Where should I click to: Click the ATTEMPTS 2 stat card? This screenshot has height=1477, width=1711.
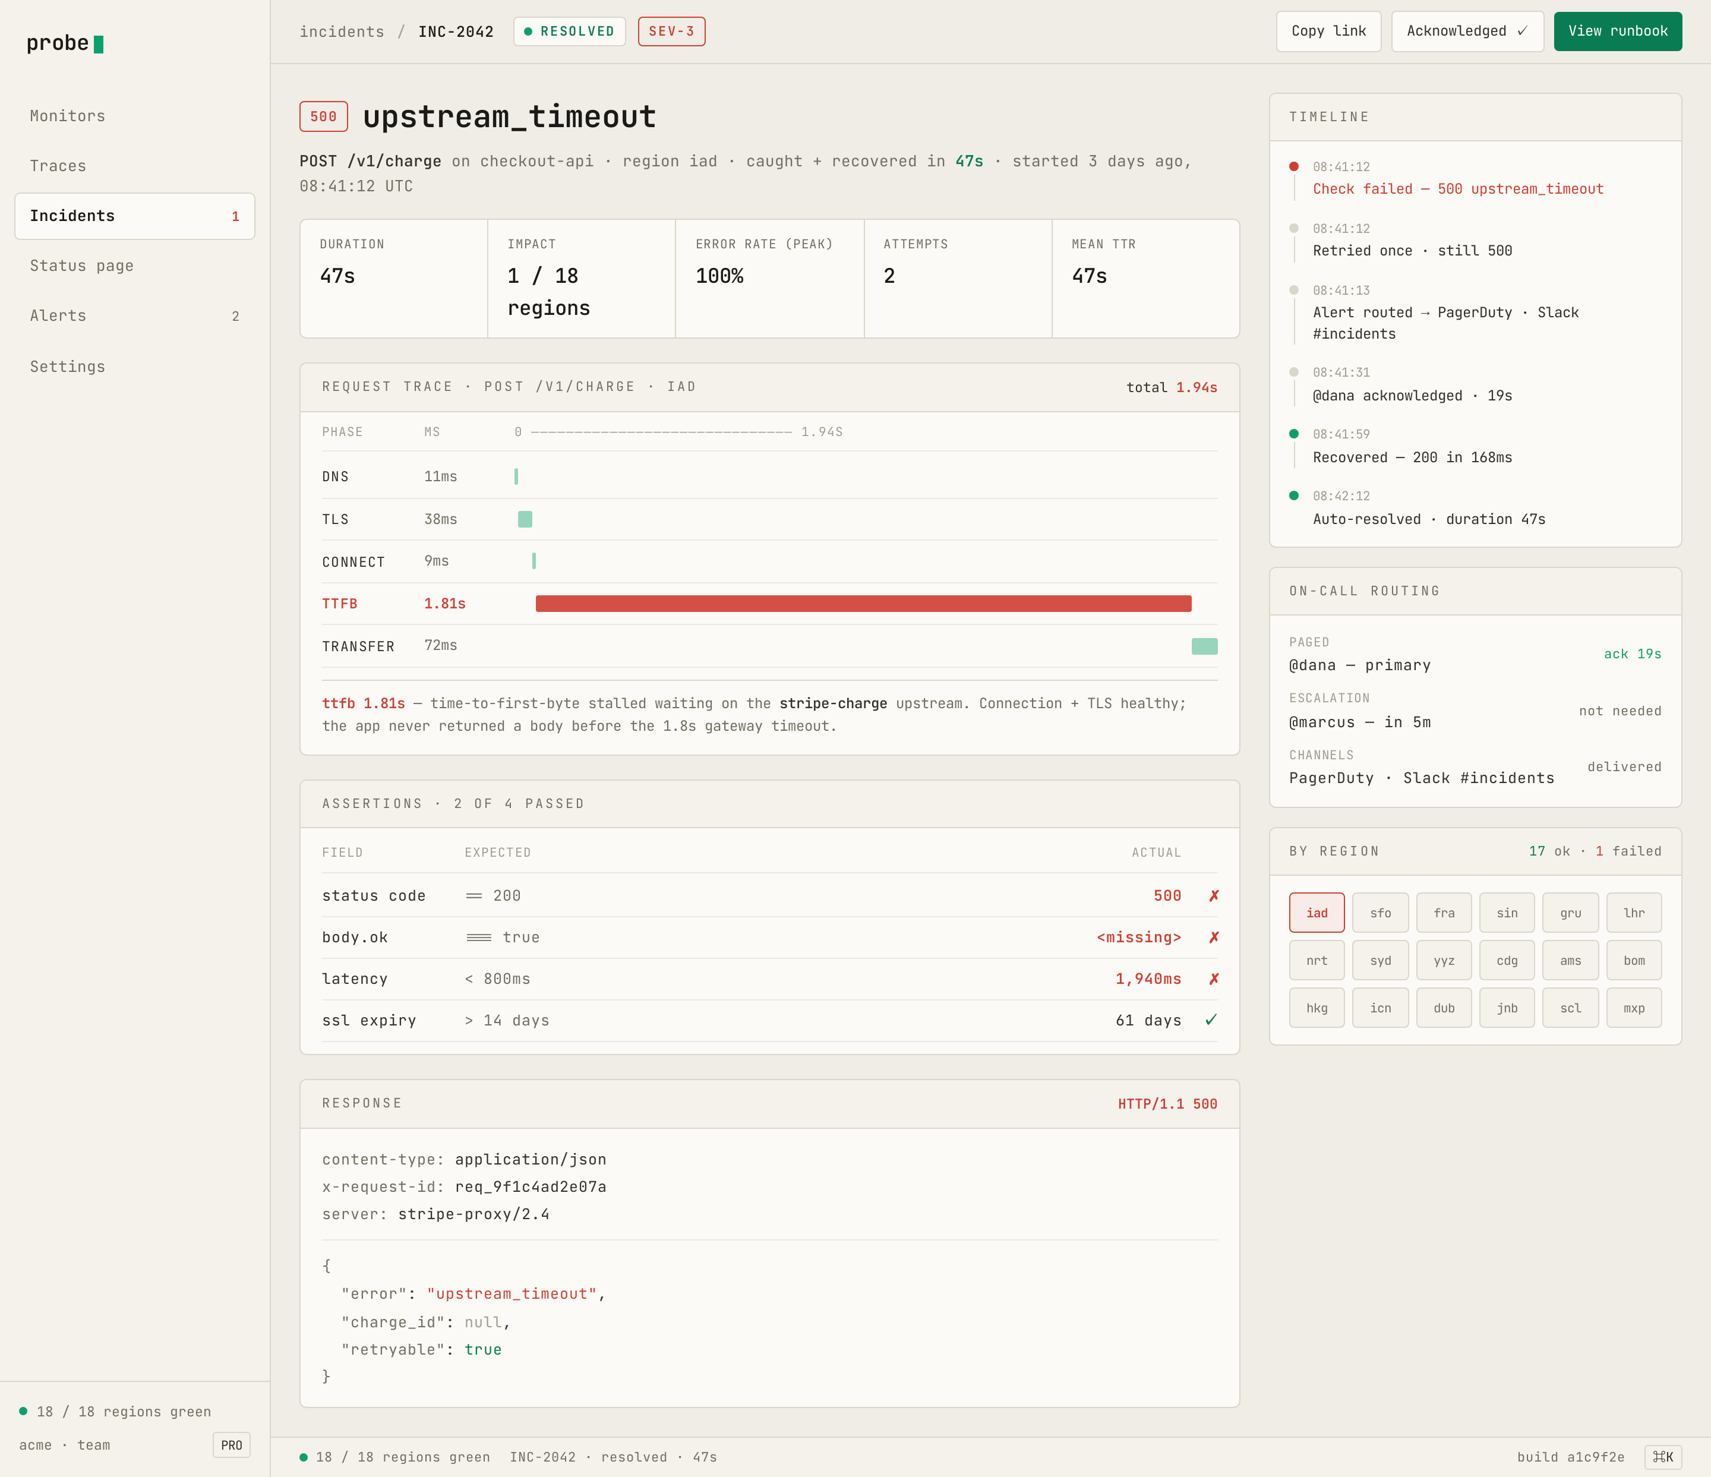pos(958,278)
